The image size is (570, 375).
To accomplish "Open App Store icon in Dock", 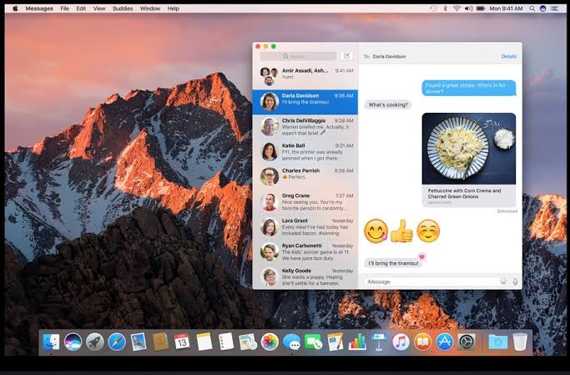I will click(x=445, y=342).
